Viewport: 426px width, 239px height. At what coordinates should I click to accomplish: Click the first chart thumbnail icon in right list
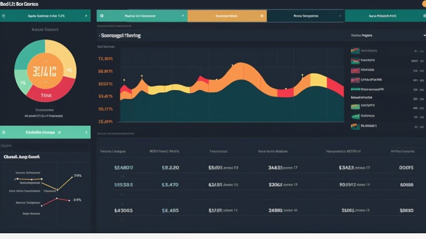(x=355, y=51)
